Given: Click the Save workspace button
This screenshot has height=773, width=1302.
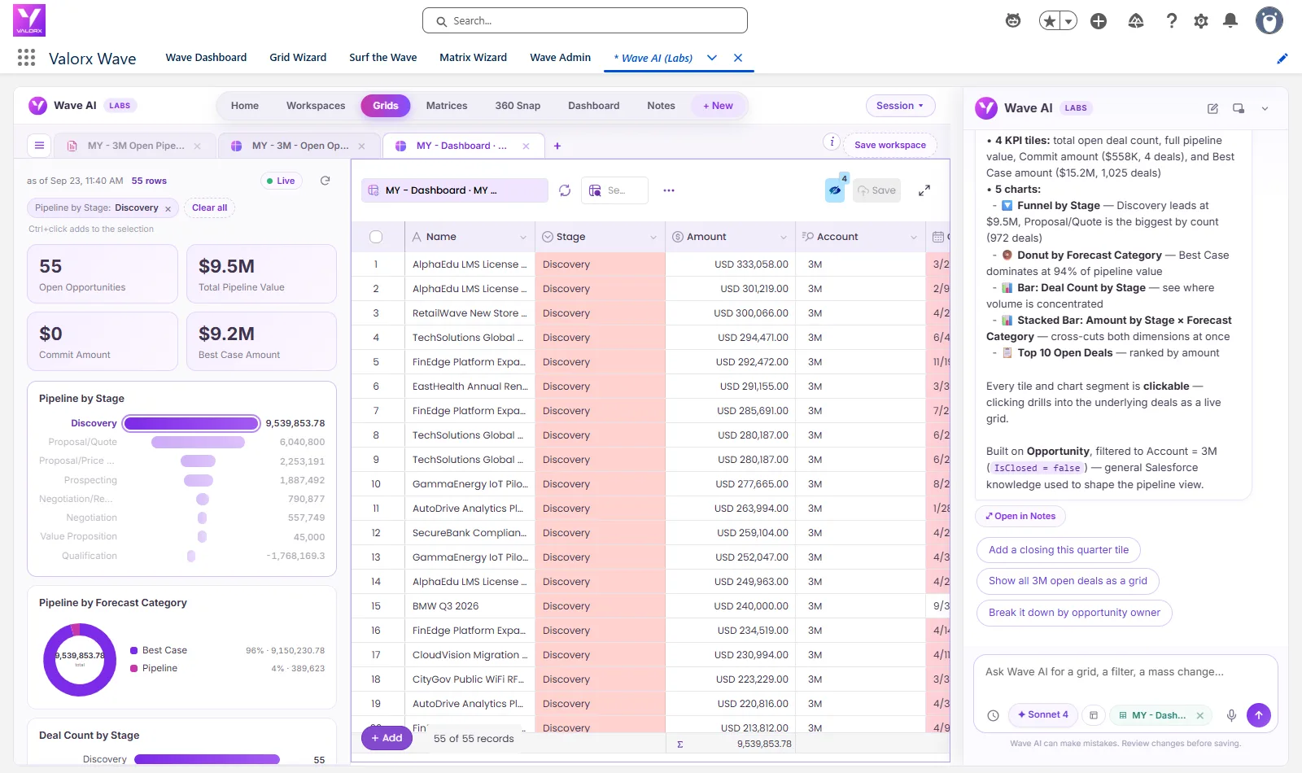Looking at the screenshot, I should click(890, 146).
